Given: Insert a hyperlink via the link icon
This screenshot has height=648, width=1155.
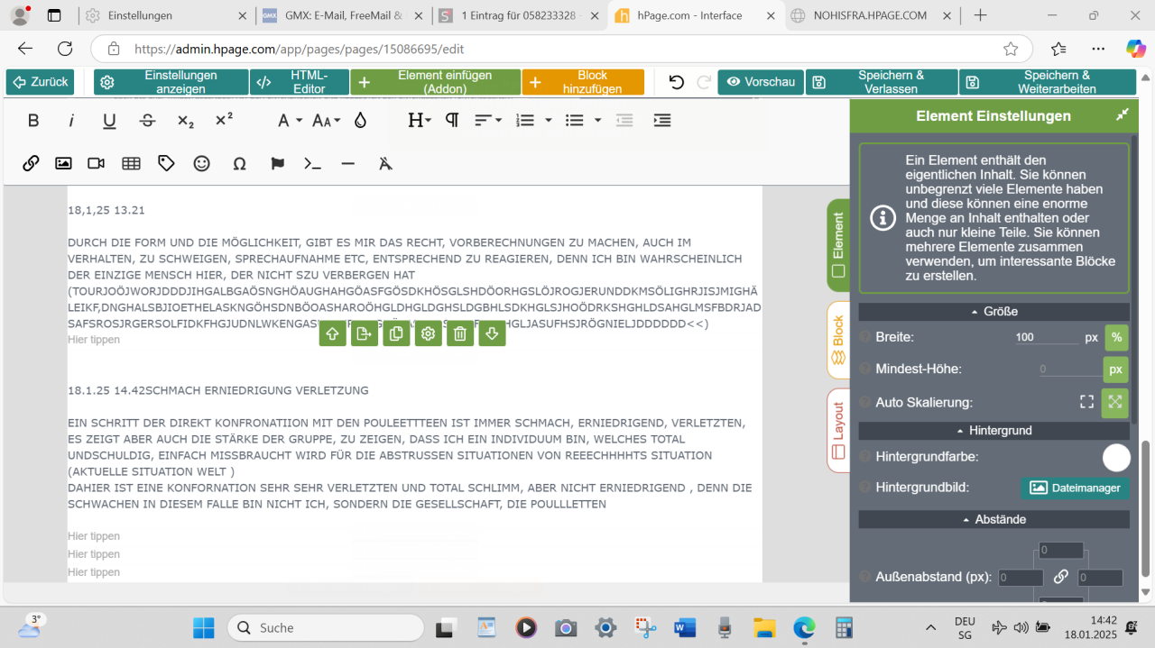Looking at the screenshot, I should [31, 163].
